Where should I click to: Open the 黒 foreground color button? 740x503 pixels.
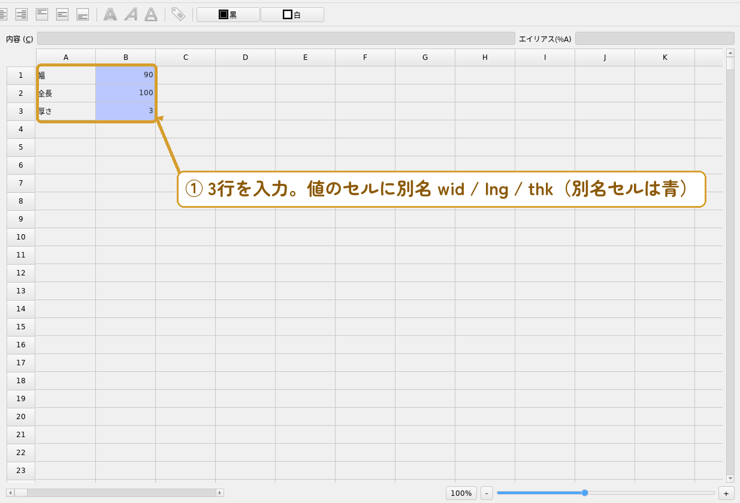pos(228,14)
